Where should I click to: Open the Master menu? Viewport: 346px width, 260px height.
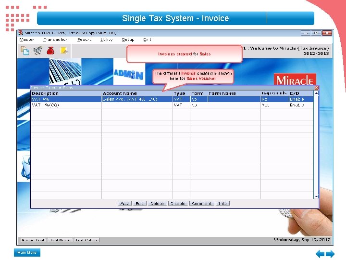click(x=27, y=39)
